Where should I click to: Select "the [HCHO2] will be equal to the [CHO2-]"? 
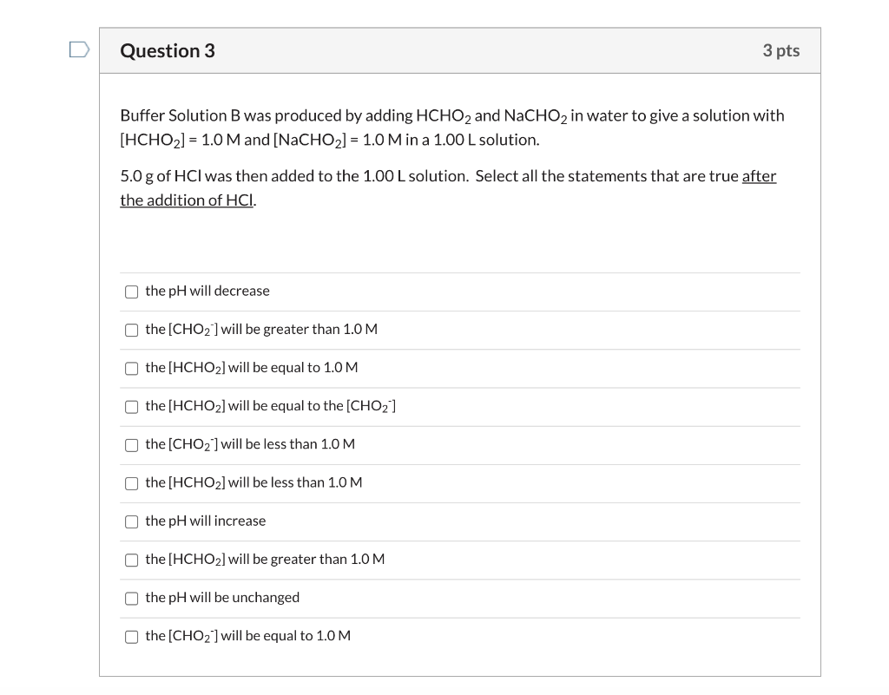[131, 406]
